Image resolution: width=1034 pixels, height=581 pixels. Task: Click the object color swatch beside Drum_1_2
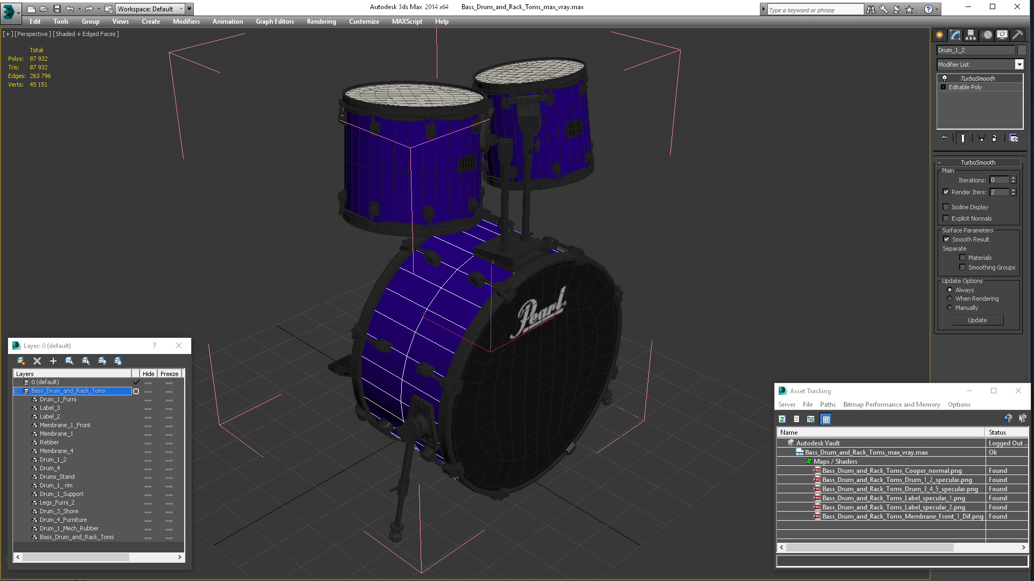(1022, 50)
